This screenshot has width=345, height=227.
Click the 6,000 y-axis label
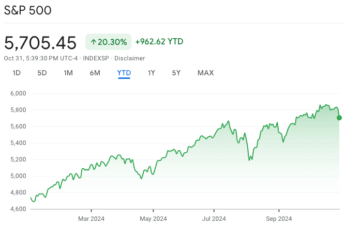pos(18,93)
